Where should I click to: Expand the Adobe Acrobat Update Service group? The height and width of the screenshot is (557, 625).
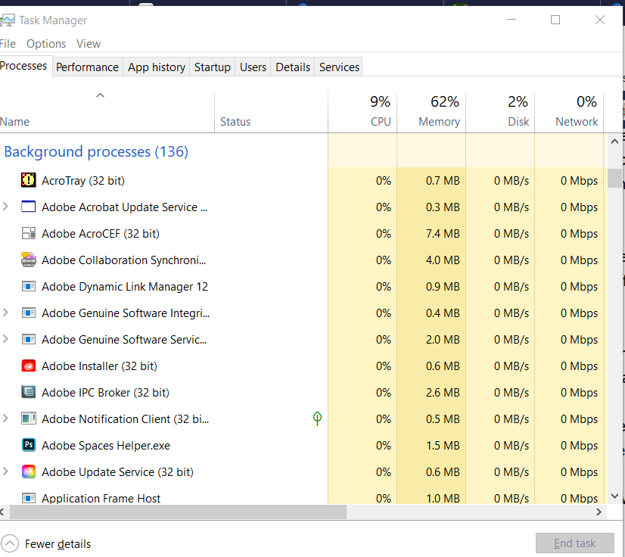5,206
